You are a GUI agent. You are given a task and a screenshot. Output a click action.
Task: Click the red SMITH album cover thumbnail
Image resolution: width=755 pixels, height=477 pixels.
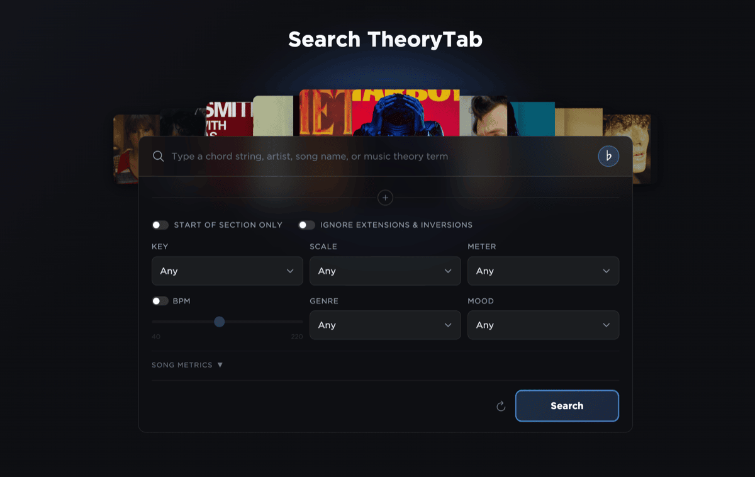[x=229, y=119]
